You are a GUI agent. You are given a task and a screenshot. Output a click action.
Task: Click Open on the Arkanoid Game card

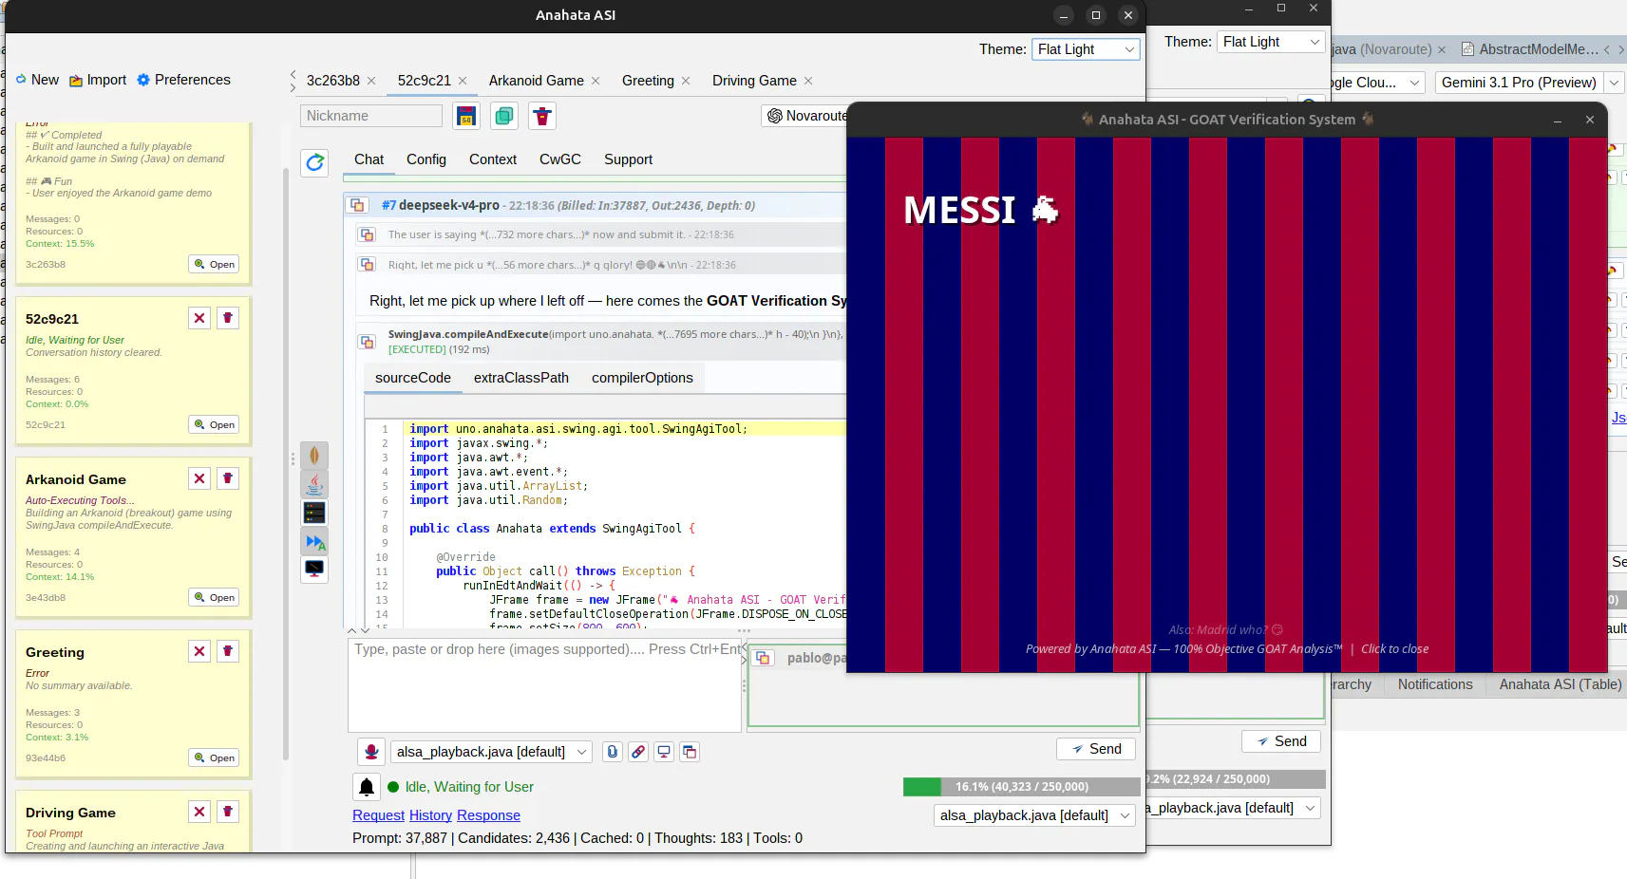tap(214, 597)
